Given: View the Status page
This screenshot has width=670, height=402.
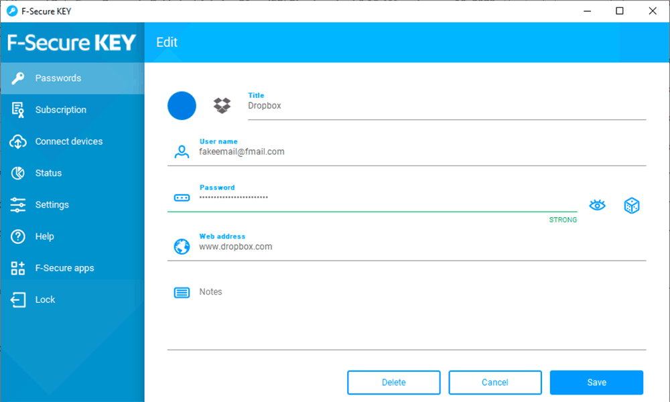Looking at the screenshot, I should pyautogui.click(x=72, y=173).
